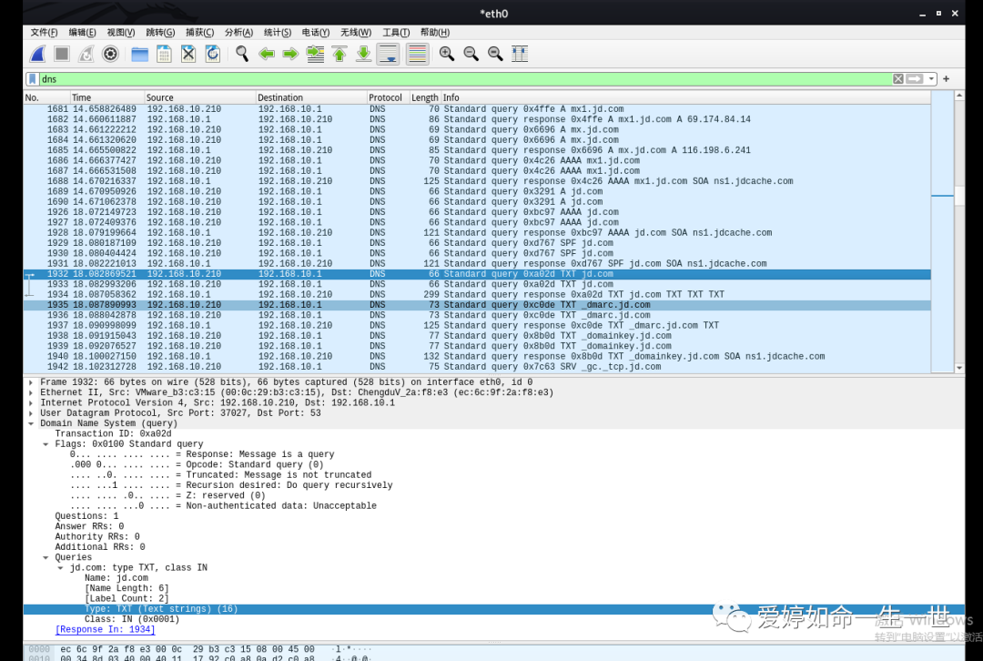The height and width of the screenshot is (661, 983).
Task: Add a filter button with plus
Action: point(946,79)
